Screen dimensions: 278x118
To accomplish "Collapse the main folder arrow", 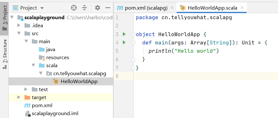I will [26, 41].
